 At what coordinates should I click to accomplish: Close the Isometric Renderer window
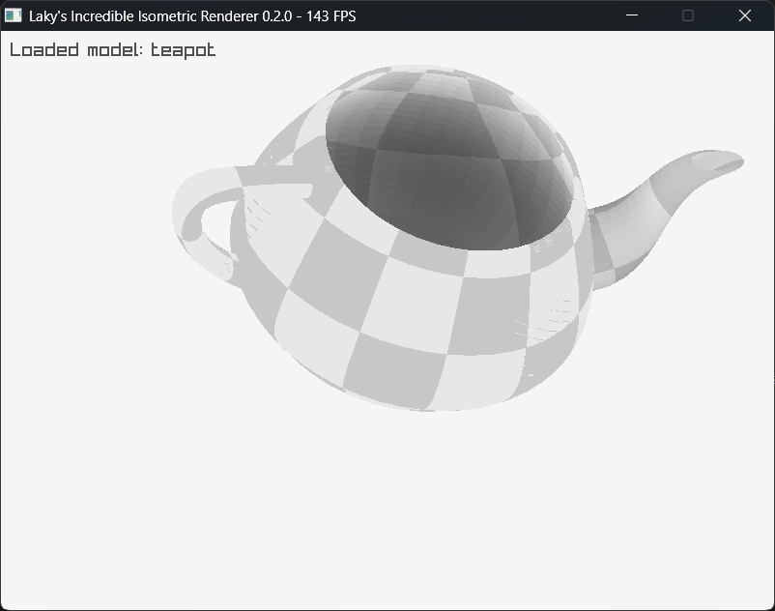click(745, 15)
